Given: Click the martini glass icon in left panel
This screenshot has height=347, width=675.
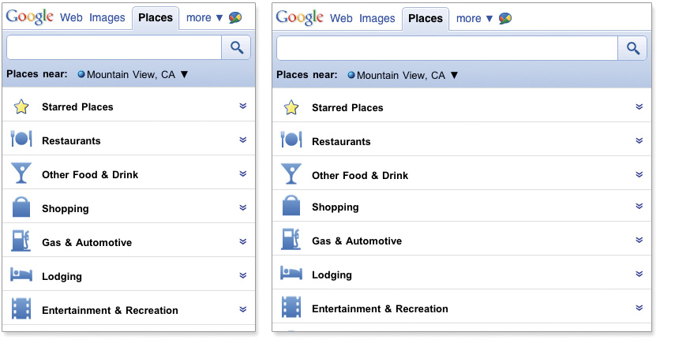Looking at the screenshot, I should 21,173.
